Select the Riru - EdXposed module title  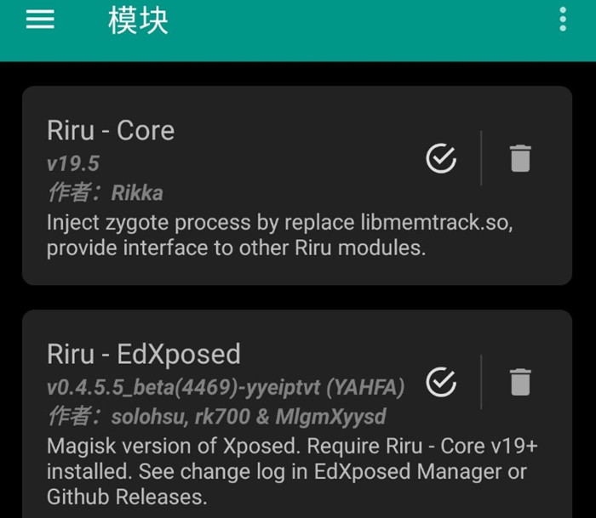(144, 354)
